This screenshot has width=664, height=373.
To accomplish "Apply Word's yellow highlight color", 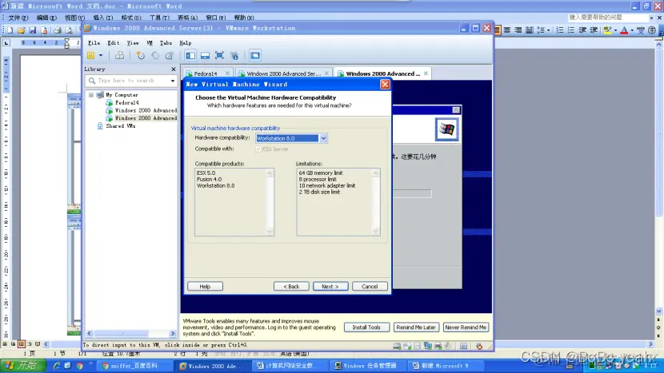I will pyautogui.click(x=607, y=30).
